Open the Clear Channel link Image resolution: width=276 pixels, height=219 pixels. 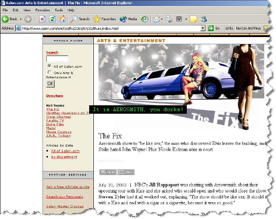[x=58, y=117]
